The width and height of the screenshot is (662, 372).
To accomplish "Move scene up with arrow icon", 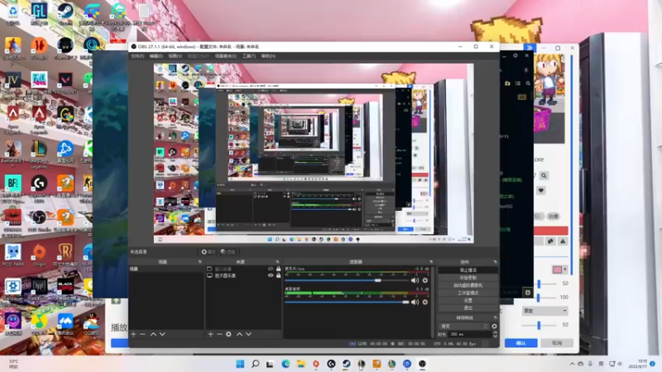I will click(x=153, y=334).
